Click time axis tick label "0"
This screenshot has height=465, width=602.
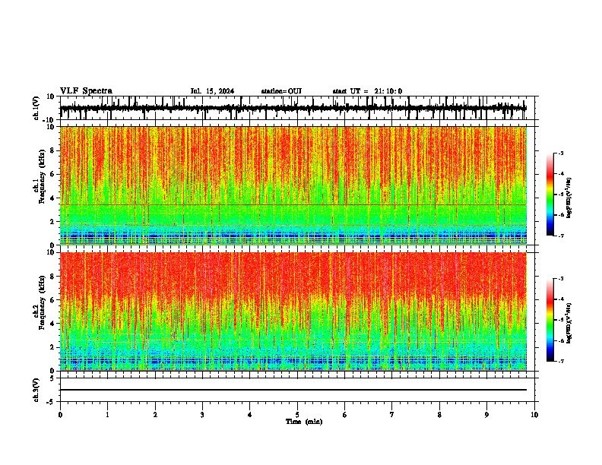click(x=60, y=415)
